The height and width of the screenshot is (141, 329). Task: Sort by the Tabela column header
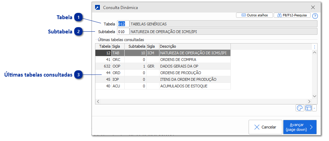tap(103, 46)
